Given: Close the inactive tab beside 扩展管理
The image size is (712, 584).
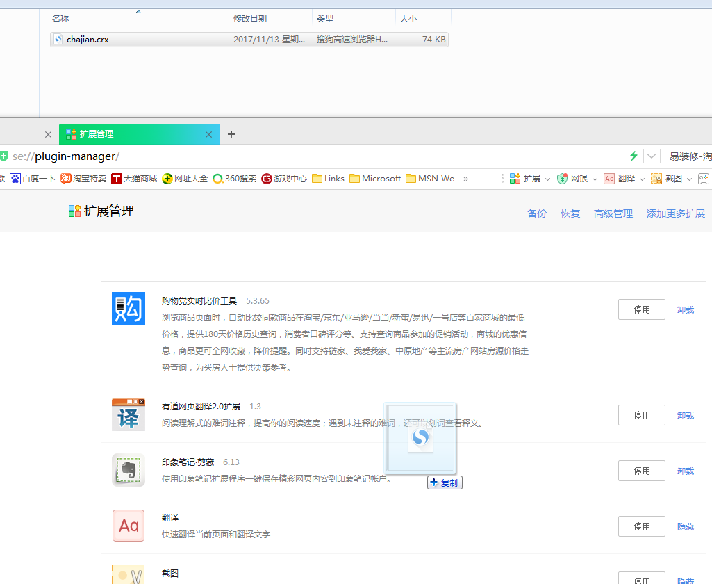Looking at the screenshot, I should (48, 134).
